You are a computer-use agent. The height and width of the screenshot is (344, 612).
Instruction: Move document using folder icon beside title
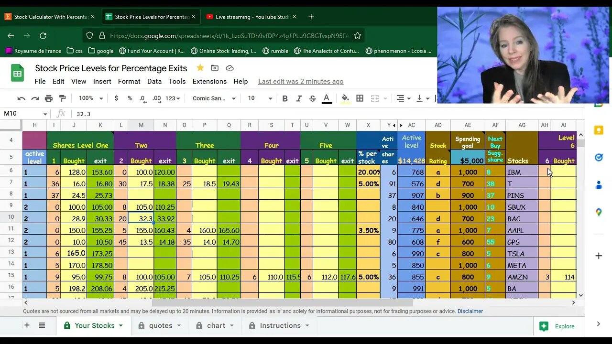pos(215,68)
